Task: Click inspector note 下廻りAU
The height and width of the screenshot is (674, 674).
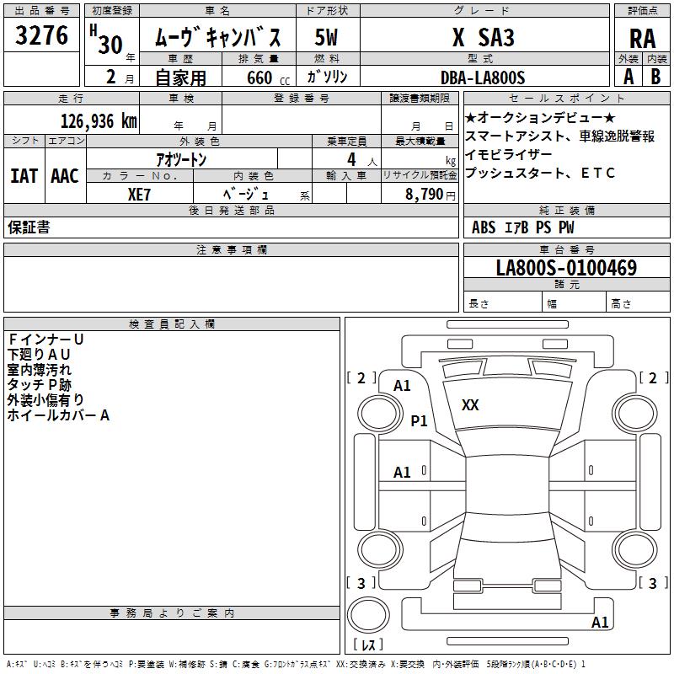Action: [38, 355]
